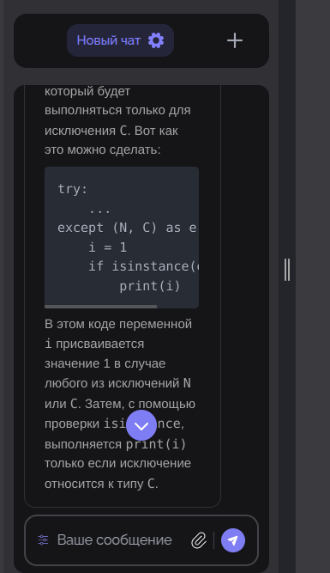This screenshot has width=330, height=573.
Task: Click the inline "print(i)" code in the explanation text
Action: point(156,444)
